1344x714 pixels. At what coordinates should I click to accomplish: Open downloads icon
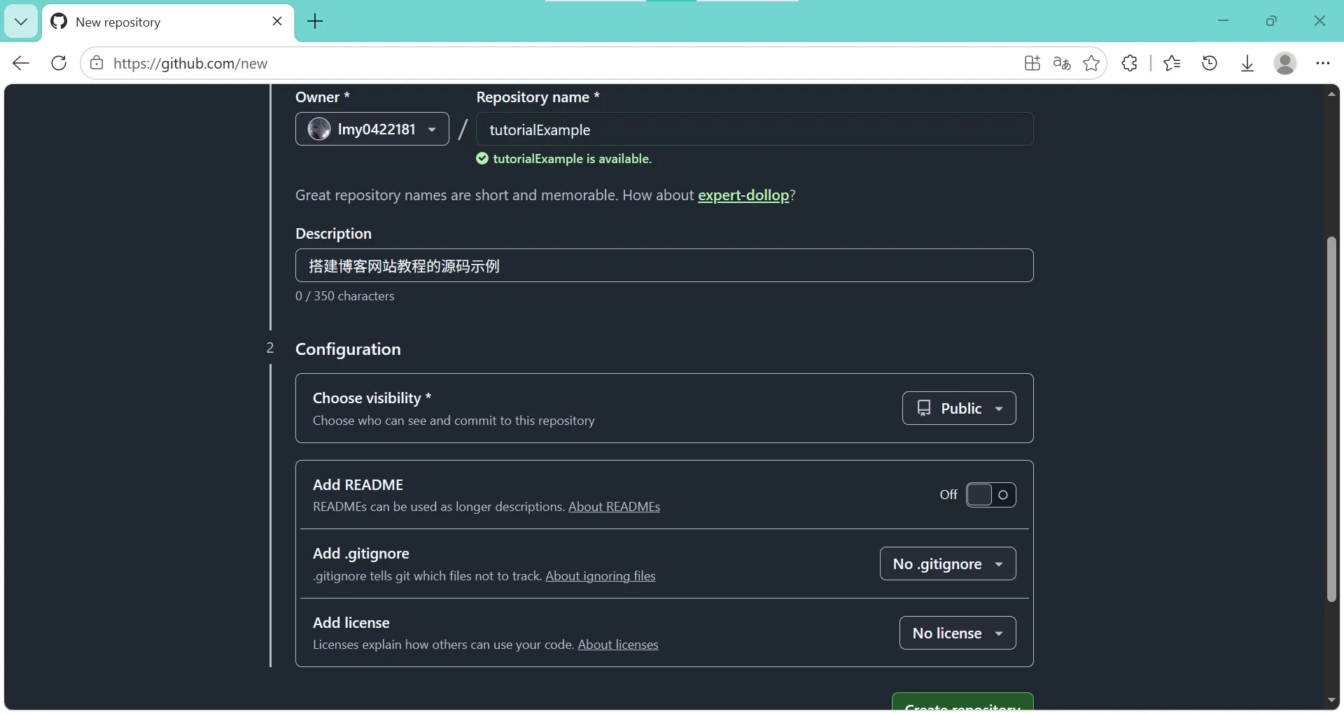(1247, 63)
